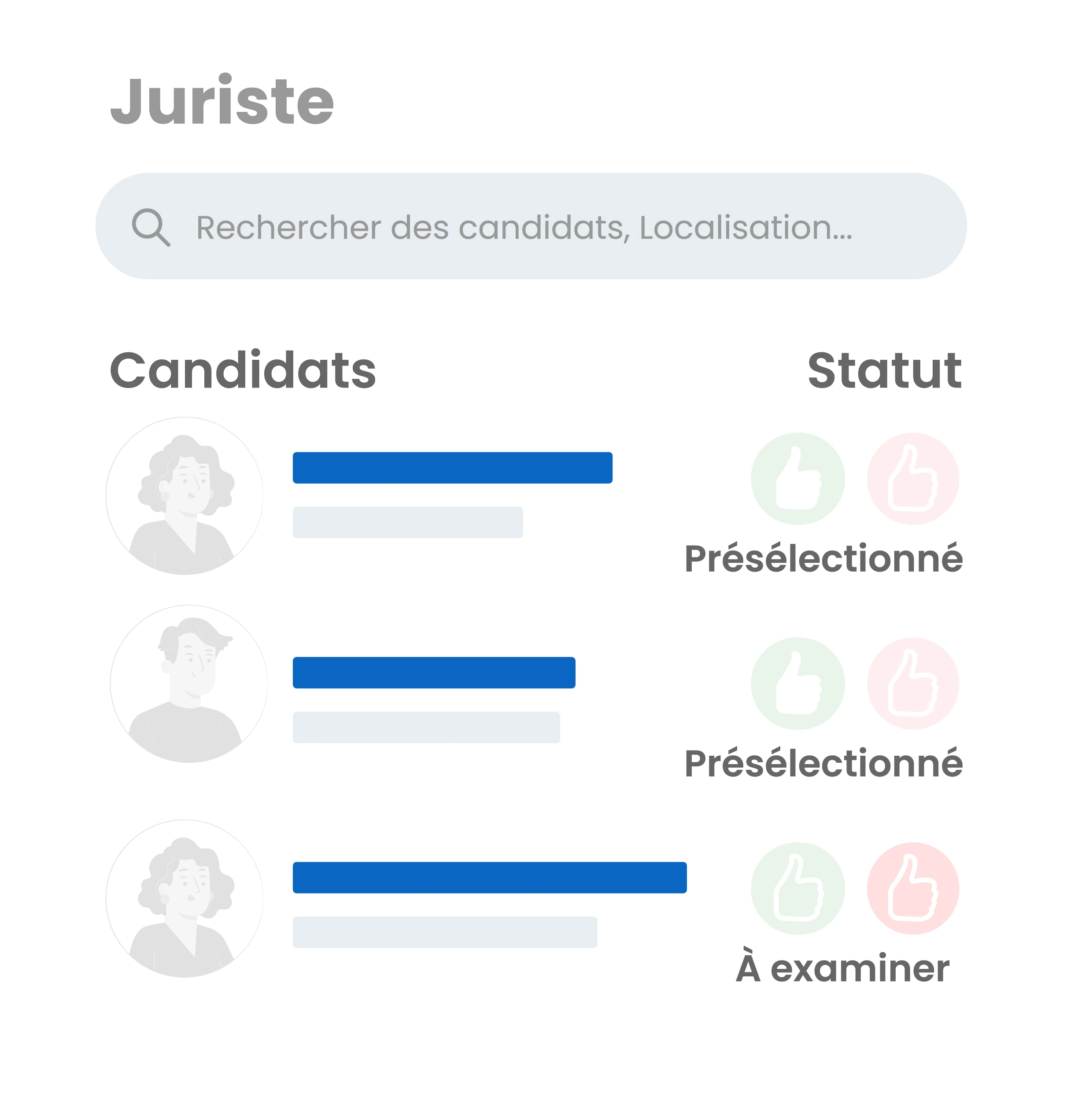Image resolution: width=1074 pixels, height=1101 pixels.
Task: Reject first candidate with red thumb icon
Action: [x=912, y=479]
